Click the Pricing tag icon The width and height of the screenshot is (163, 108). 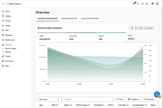point(3,21)
